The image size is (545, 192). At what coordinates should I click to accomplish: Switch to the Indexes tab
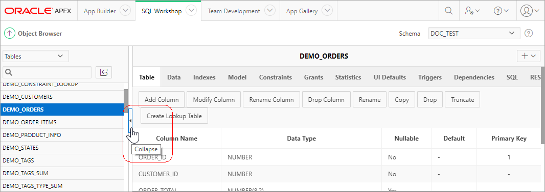(205, 77)
